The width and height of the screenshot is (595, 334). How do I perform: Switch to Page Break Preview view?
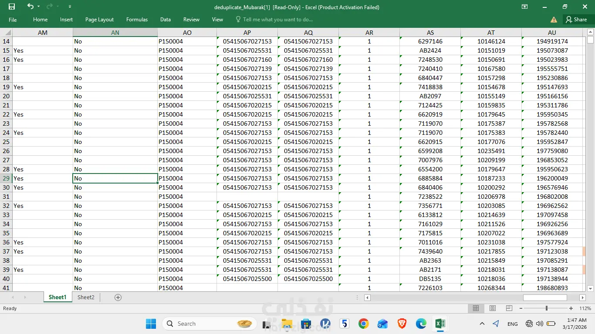(509, 308)
